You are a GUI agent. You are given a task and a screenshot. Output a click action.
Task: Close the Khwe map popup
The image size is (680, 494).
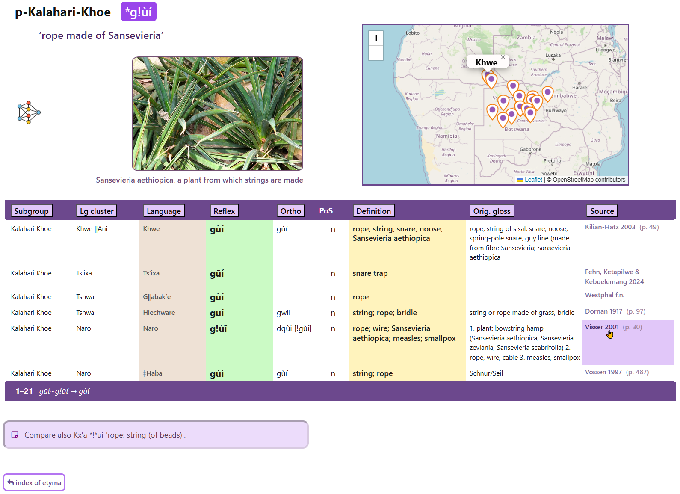click(x=503, y=57)
